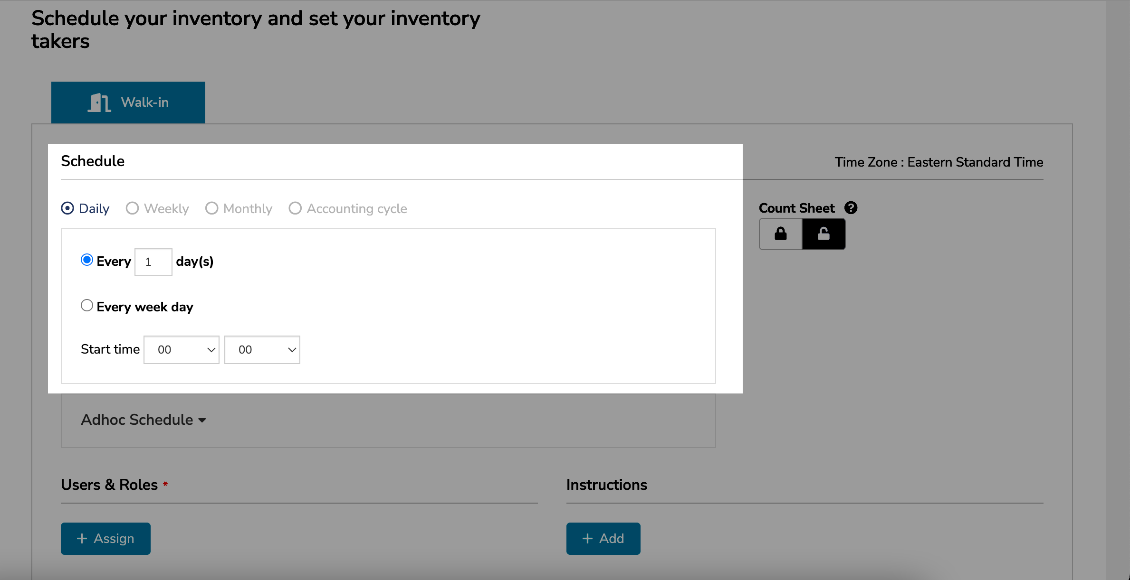Viewport: 1130px width, 580px height.
Task: Select the unlocked padlock for Count Sheet
Action: tap(823, 234)
